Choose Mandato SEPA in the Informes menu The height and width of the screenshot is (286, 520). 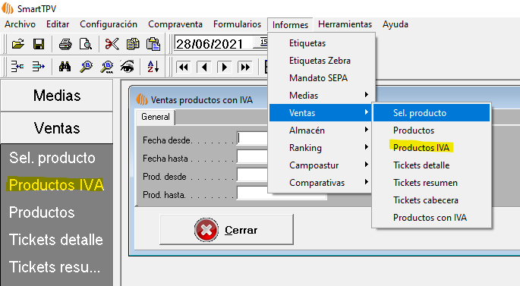pos(322,78)
